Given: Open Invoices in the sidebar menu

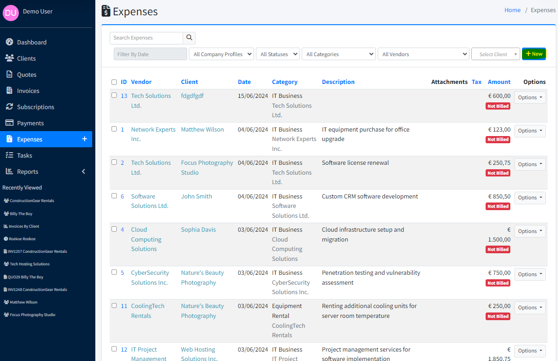Looking at the screenshot, I should (28, 91).
